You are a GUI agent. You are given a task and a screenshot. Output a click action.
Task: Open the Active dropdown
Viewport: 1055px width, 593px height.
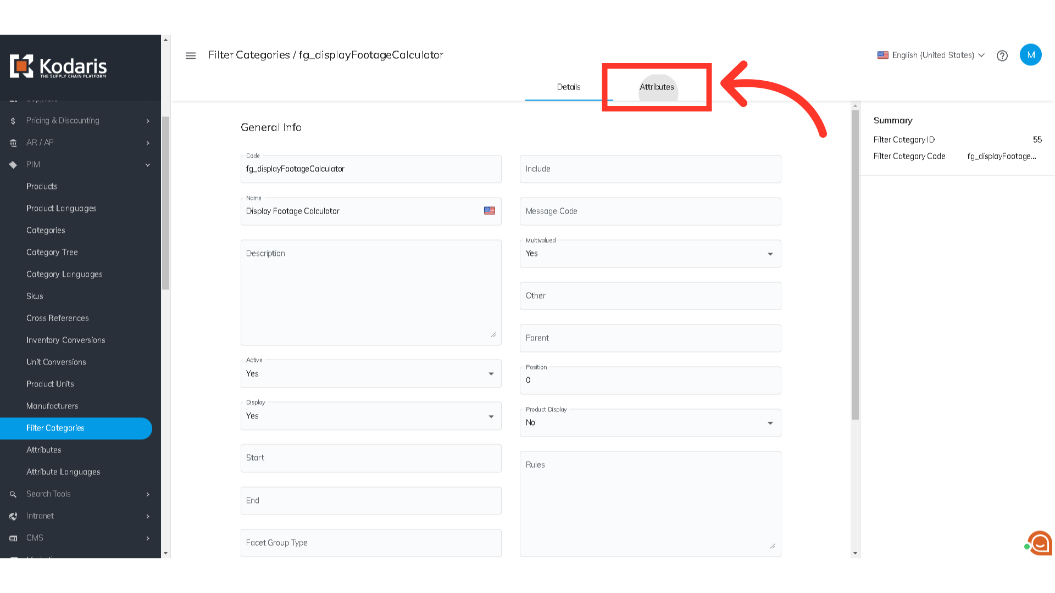click(371, 374)
